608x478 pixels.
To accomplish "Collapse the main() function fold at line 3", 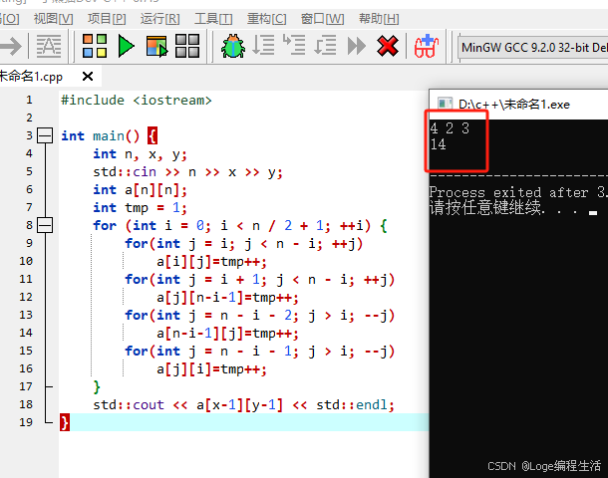I will [x=45, y=135].
